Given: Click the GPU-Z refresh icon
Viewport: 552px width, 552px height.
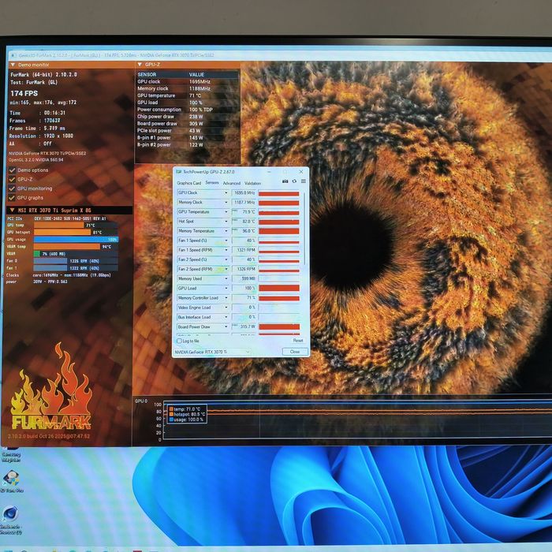Looking at the screenshot, I should click(x=294, y=181).
